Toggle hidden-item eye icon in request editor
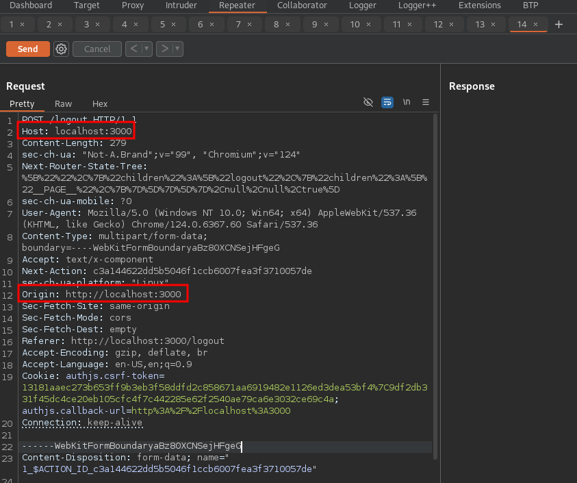 pyautogui.click(x=368, y=102)
